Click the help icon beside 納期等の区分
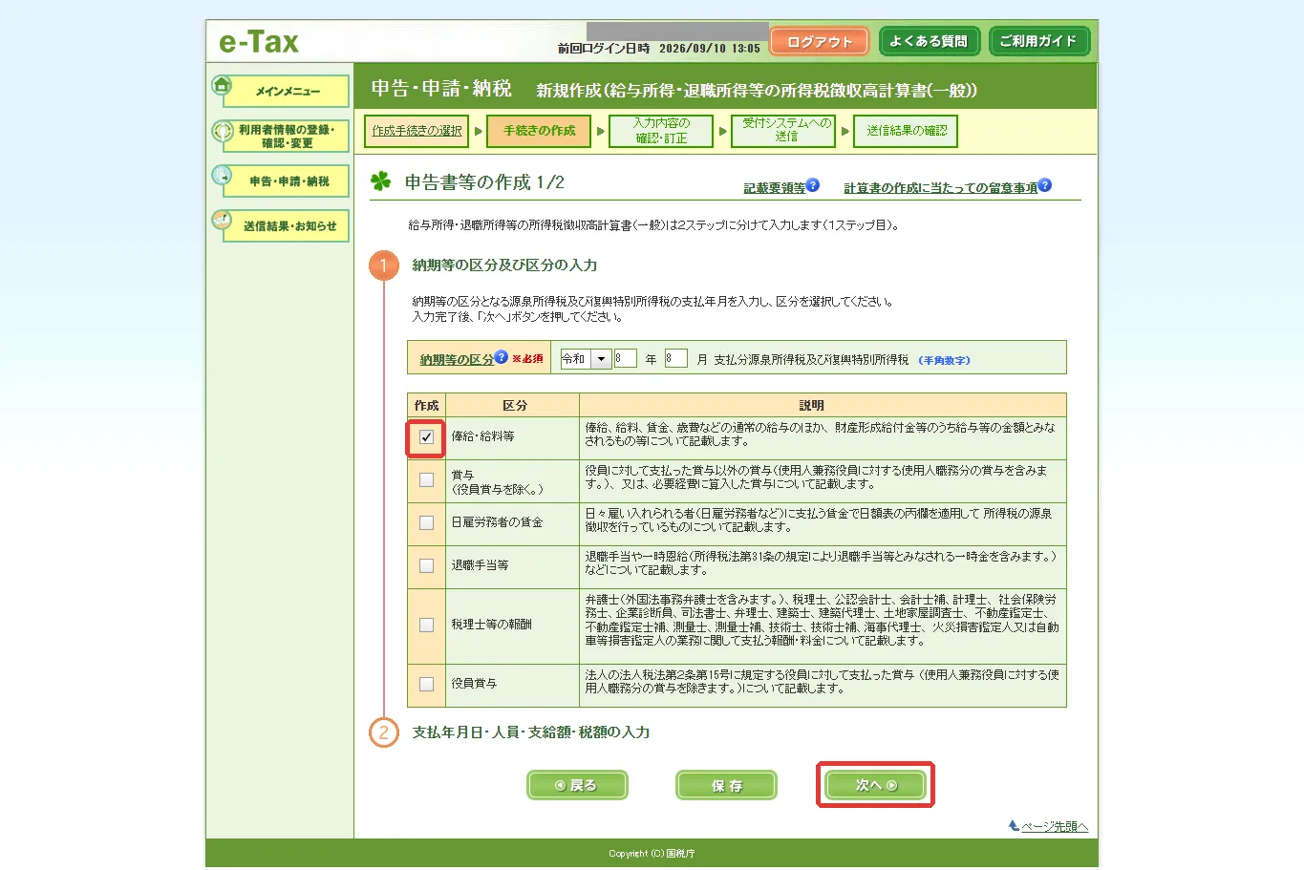Viewport: 1304px width, 870px height. (501, 357)
